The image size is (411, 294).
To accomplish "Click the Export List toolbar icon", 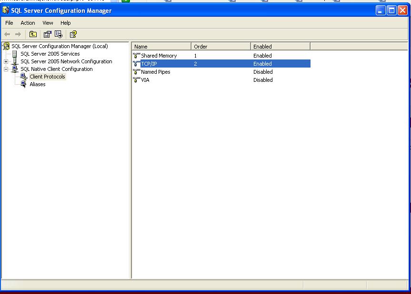I will (x=59, y=34).
